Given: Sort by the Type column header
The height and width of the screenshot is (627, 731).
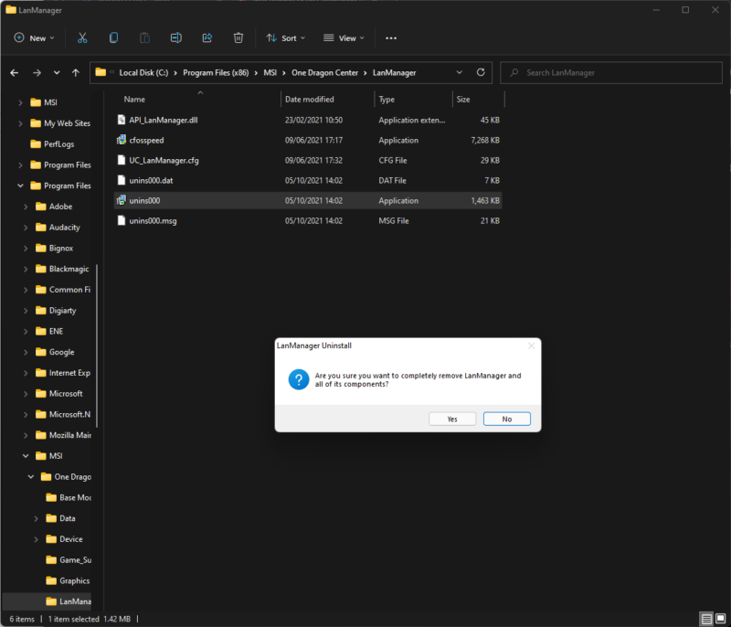Looking at the screenshot, I should pyautogui.click(x=387, y=100).
